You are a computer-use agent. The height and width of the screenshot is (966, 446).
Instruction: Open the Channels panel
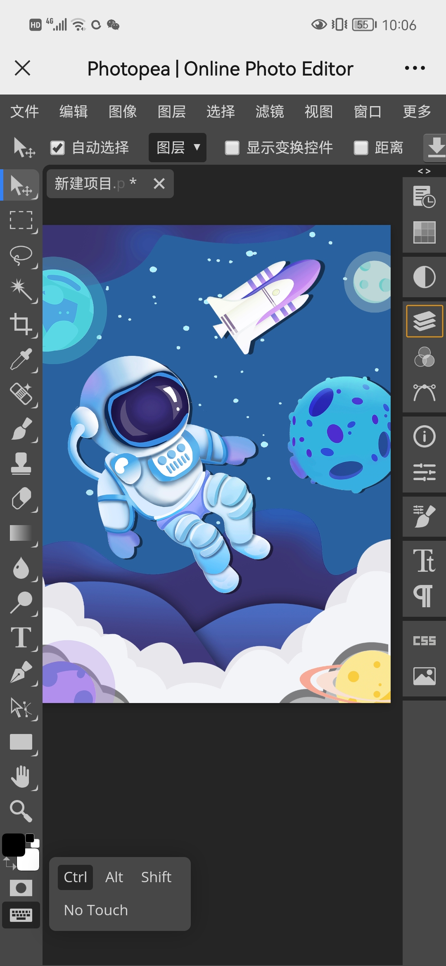coord(424,357)
